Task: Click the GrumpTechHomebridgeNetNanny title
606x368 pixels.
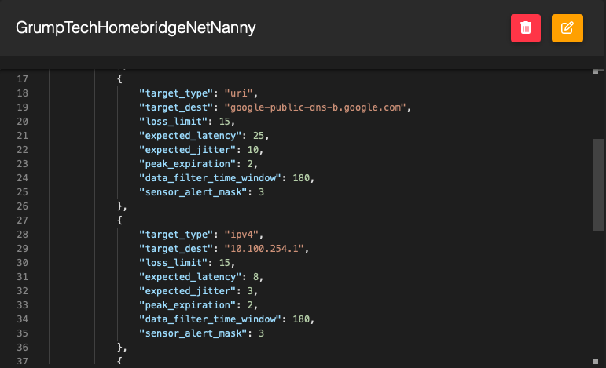Action: pos(136,27)
